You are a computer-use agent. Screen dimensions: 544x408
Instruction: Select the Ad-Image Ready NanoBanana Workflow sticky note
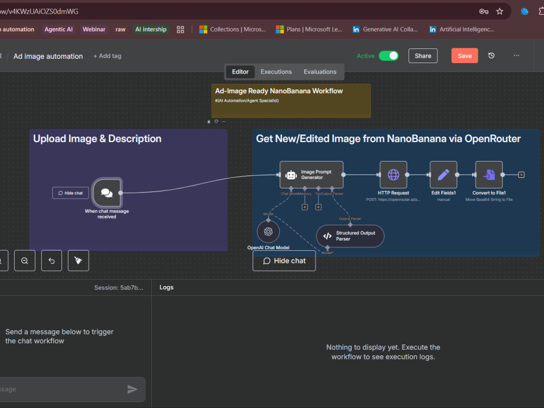tap(291, 101)
